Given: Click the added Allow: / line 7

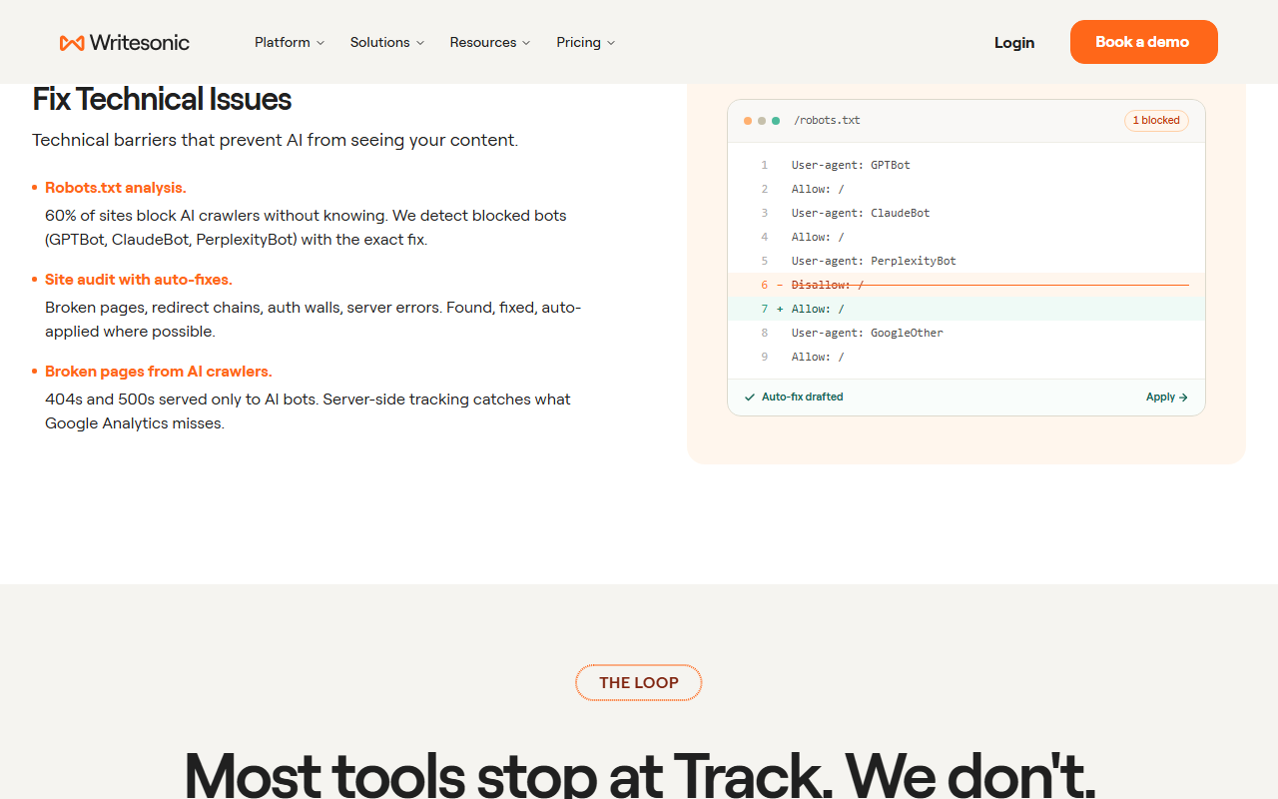Looking at the screenshot, I should coord(965,309).
